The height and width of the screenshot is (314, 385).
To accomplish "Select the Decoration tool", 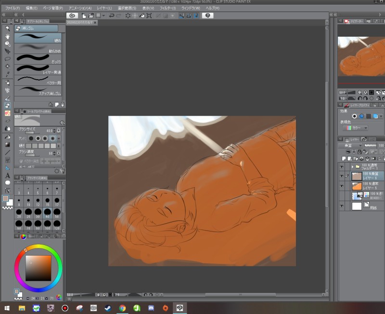I will [8, 113].
